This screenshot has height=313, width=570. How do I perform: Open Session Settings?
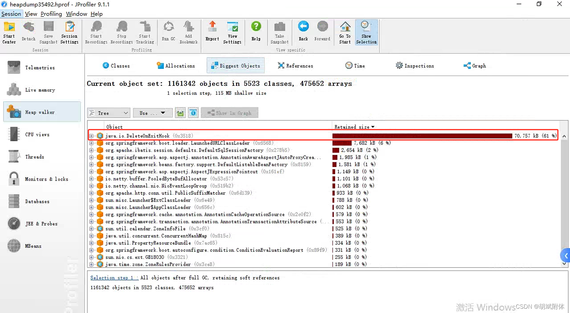click(70, 32)
